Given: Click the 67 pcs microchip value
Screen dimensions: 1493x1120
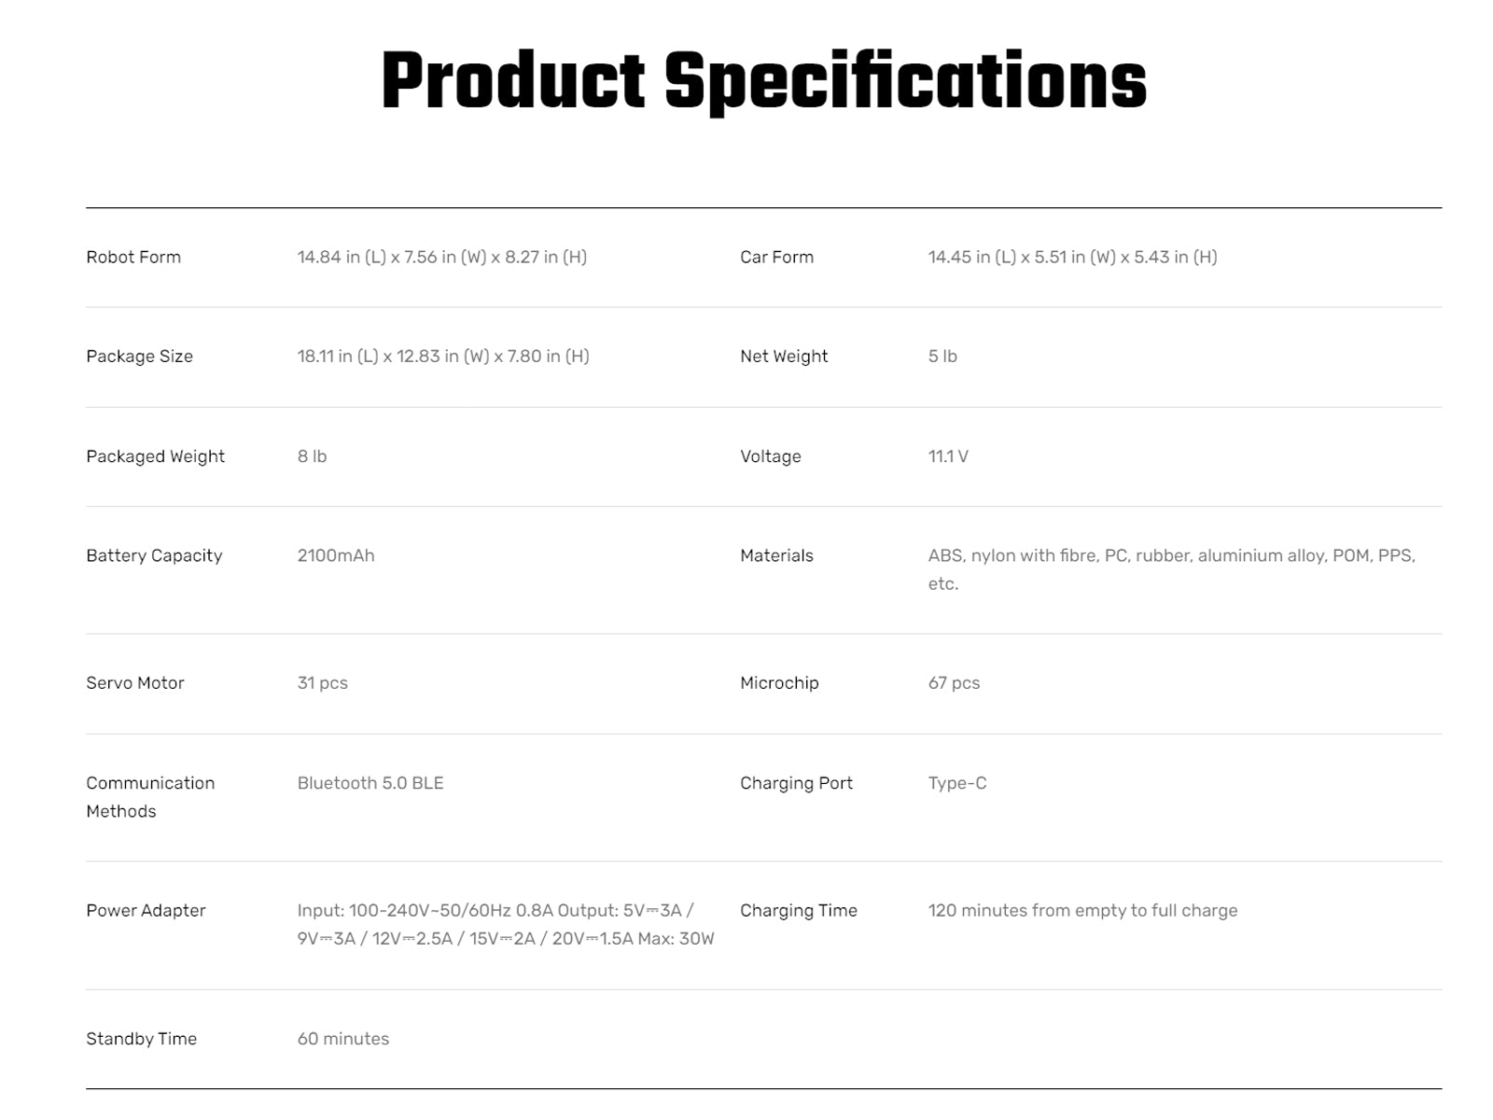Looking at the screenshot, I should pyautogui.click(x=954, y=682).
